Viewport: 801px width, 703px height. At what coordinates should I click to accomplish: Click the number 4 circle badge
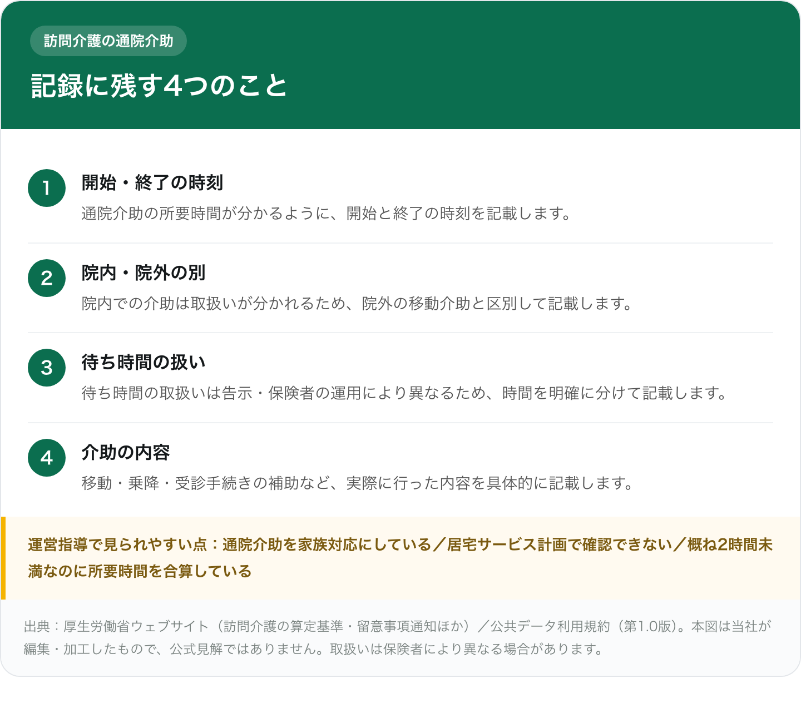tap(47, 458)
